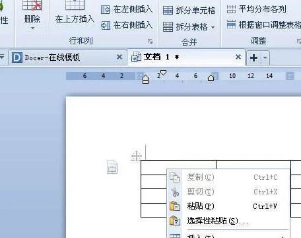Open the tab list arrow left of the Docer tab
Viewport: 301px width, 238px height.
(2, 58)
